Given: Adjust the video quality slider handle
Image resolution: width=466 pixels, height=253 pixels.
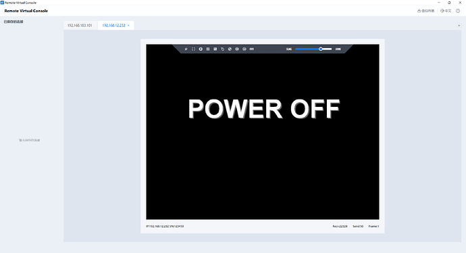Looking at the screenshot, I should pos(321,49).
